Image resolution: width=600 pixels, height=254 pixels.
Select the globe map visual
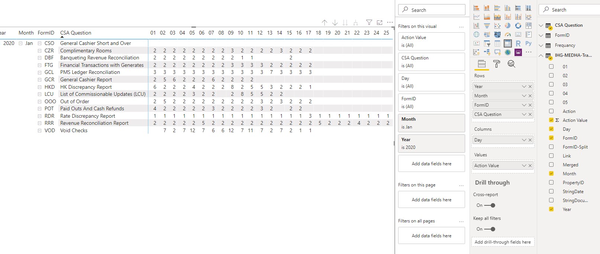(x=476, y=35)
